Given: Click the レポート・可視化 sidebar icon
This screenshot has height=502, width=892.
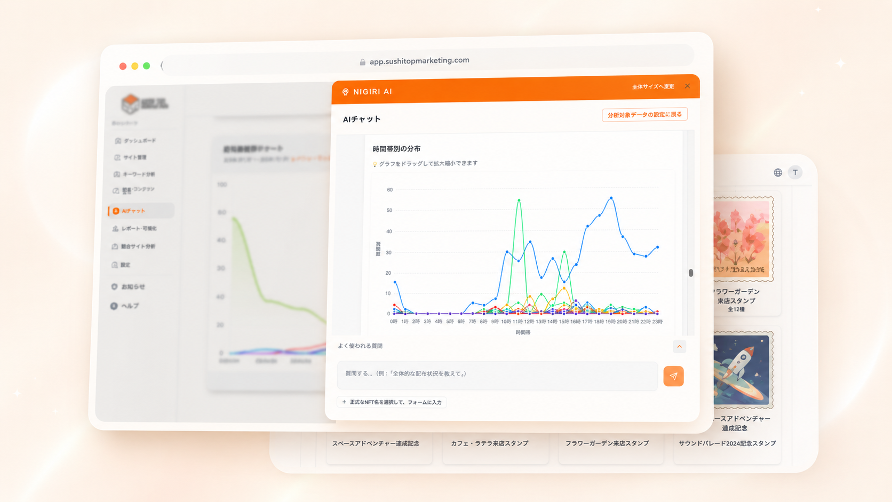Looking at the screenshot, I should point(115,228).
